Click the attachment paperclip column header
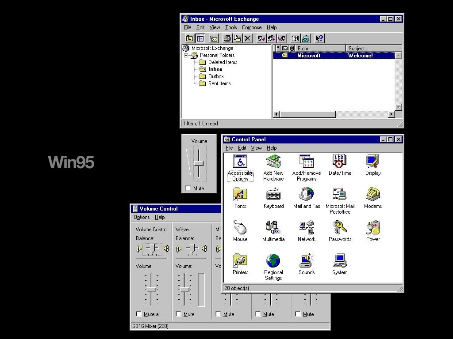The width and height of the screenshot is (453, 339). pos(292,48)
